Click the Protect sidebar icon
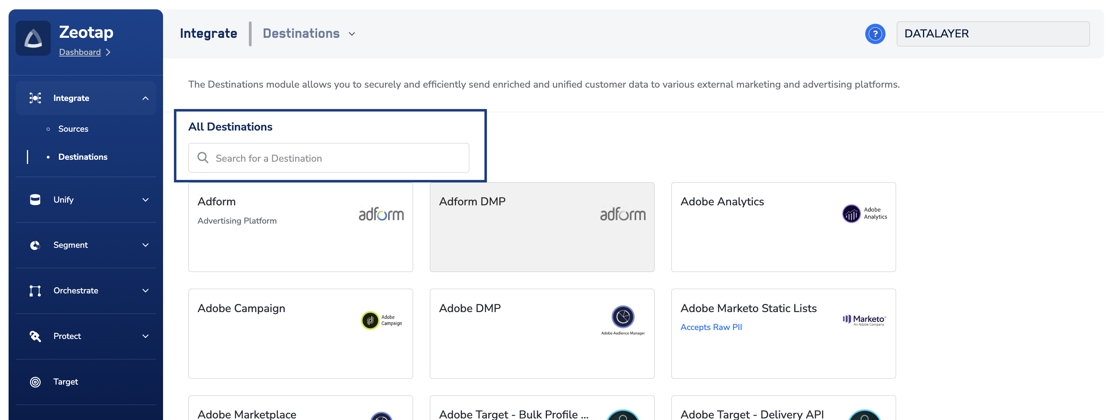1111x420 pixels. point(35,336)
